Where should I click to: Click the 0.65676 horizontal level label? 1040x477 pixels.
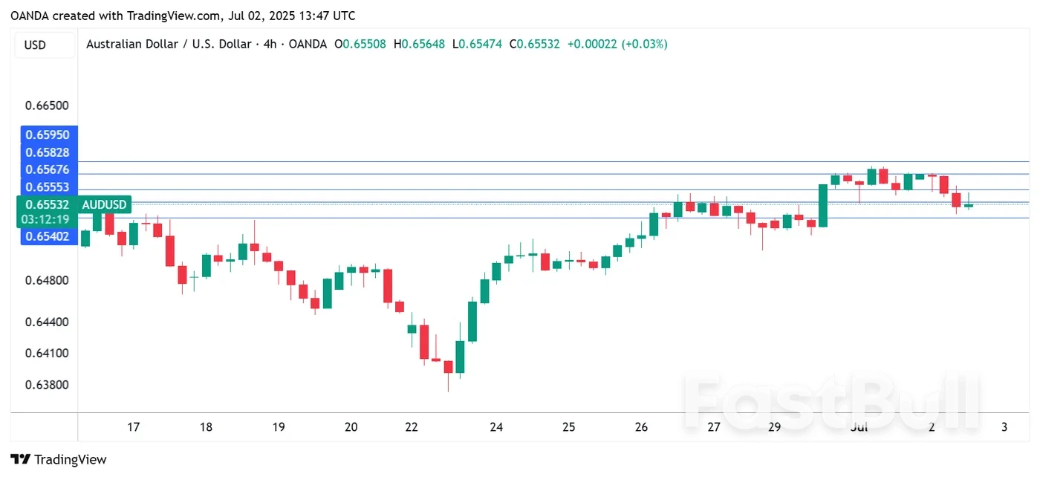pyautogui.click(x=48, y=169)
